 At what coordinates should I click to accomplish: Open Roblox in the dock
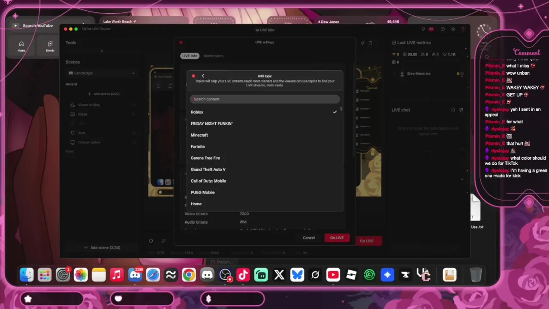(x=351, y=275)
